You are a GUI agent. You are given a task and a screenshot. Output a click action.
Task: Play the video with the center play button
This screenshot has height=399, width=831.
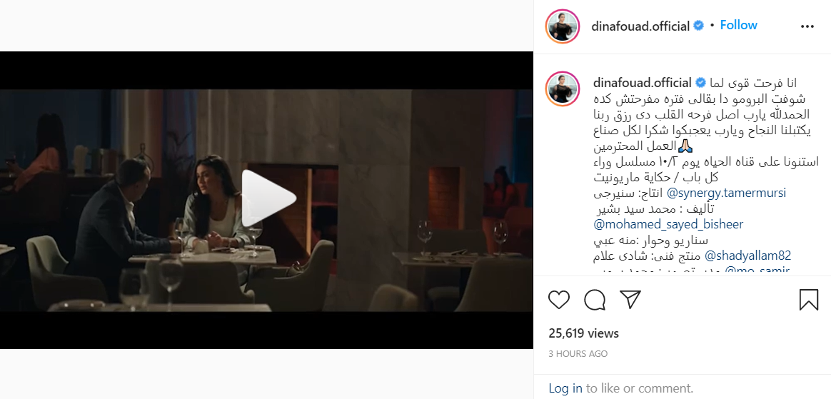coord(268,198)
